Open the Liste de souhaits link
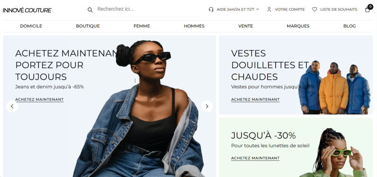The width and height of the screenshot is (377, 177). 339,10
